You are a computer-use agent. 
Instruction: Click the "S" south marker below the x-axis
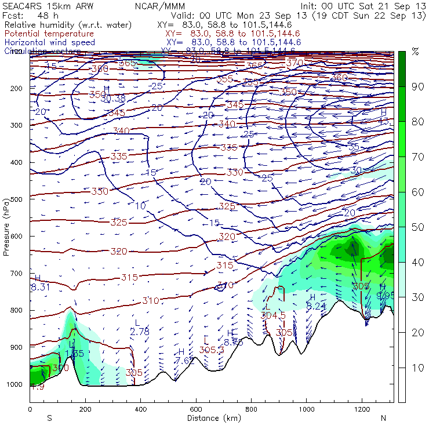[x=49, y=418]
